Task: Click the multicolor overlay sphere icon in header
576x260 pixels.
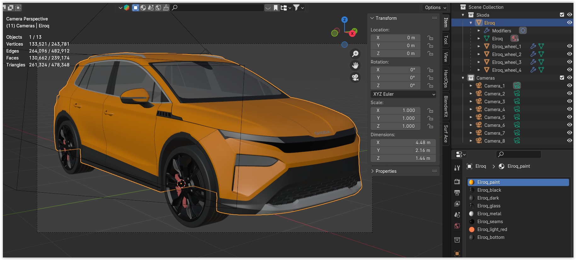Action: pyautogui.click(x=126, y=8)
